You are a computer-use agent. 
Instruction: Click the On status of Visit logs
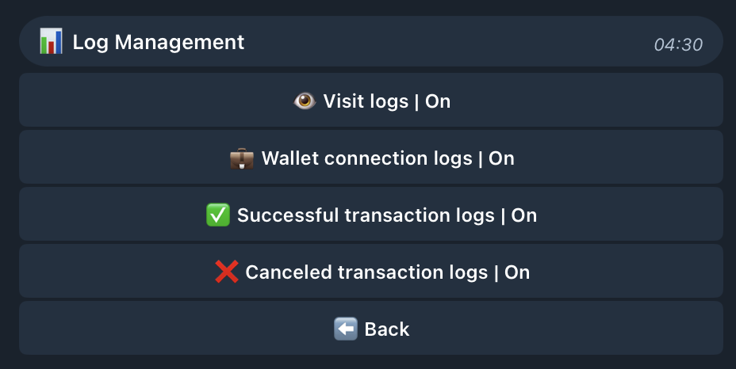(438, 101)
